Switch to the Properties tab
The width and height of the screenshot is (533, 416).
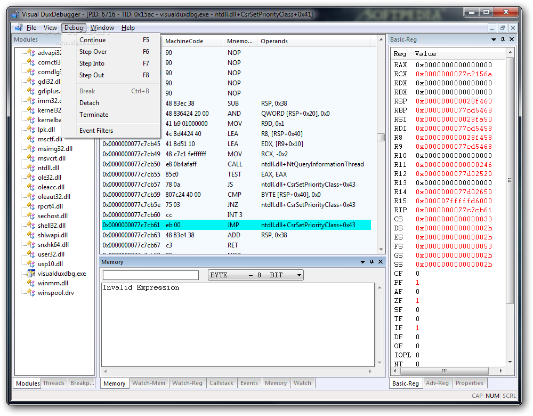point(470,383)
